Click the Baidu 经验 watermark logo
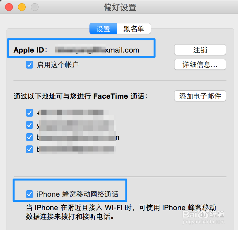The height and width of the screenshot is (230, 238). (203, 217)
